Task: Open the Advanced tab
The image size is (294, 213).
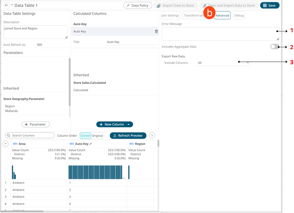Action: (222, 15)
